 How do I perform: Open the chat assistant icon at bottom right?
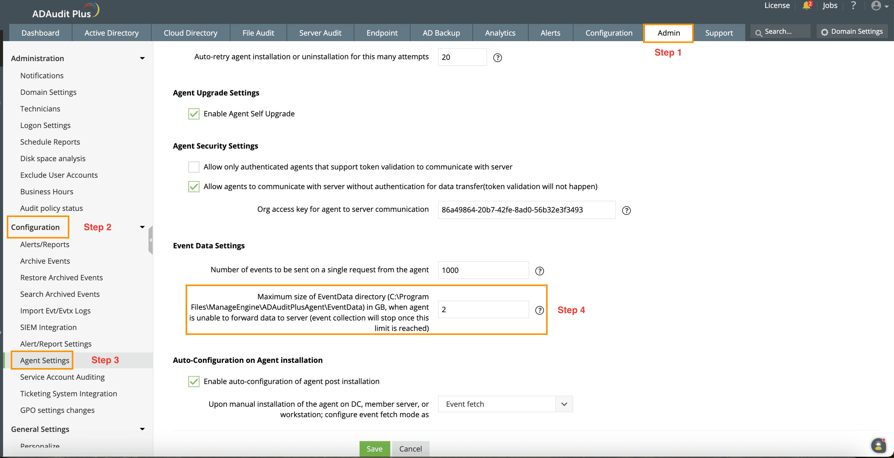pyautogui.click(x=878, y=445)
